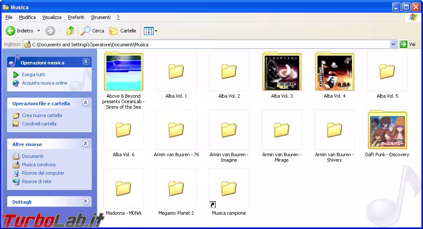This screenshot has height=229, width=423.
Task: Select Alba Vol. 3 album cover folder
Action: (x=282, y=71)
